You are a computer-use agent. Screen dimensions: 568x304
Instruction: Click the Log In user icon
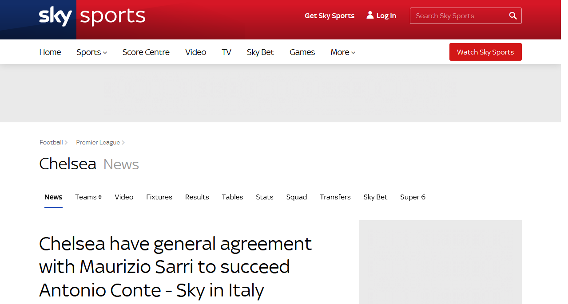coord(370,15)
